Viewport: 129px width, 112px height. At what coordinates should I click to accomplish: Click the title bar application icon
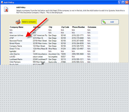click(x=2, y=2)
